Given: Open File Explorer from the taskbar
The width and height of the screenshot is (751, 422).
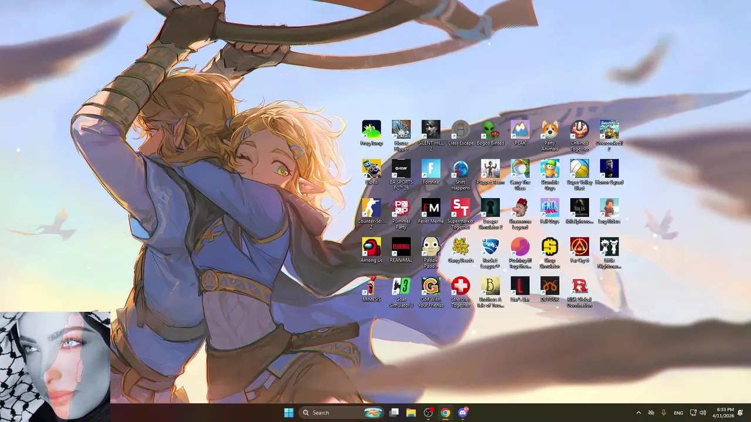Looking at the screenshot, I should point(411,413).
